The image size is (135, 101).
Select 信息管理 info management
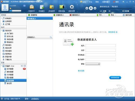[x=13, y=81]
